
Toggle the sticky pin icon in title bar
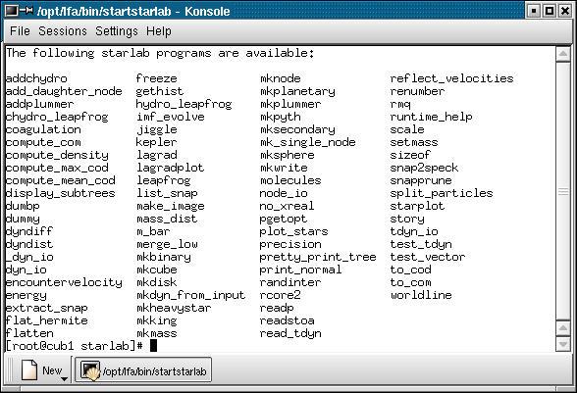coord(26,11)
